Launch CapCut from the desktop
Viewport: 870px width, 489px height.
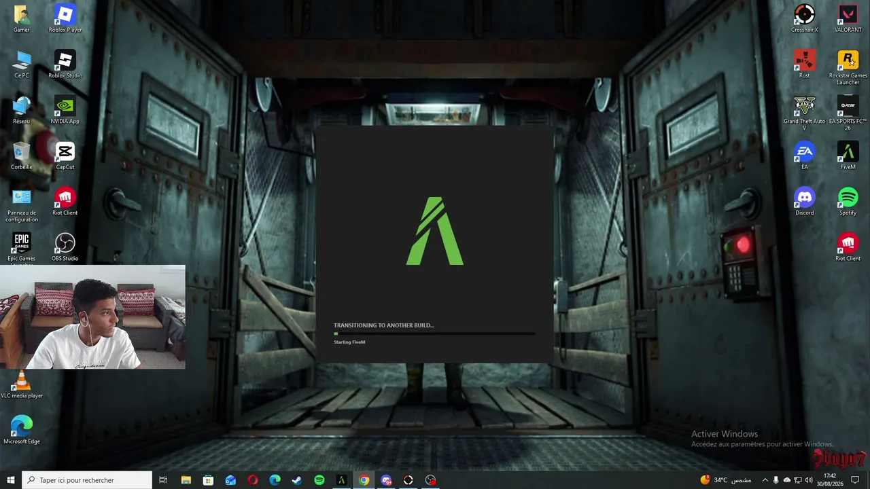(x=65, y=156)
